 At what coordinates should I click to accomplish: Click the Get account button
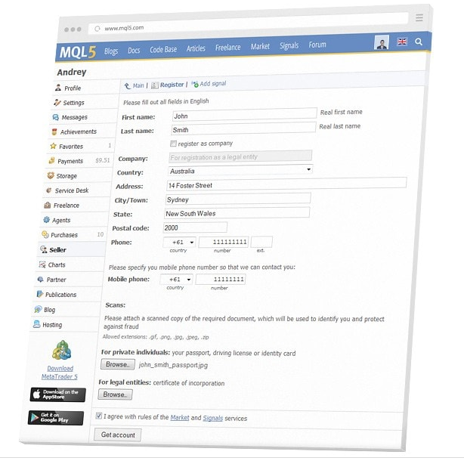pyautogui.click(x=118, y=435)
